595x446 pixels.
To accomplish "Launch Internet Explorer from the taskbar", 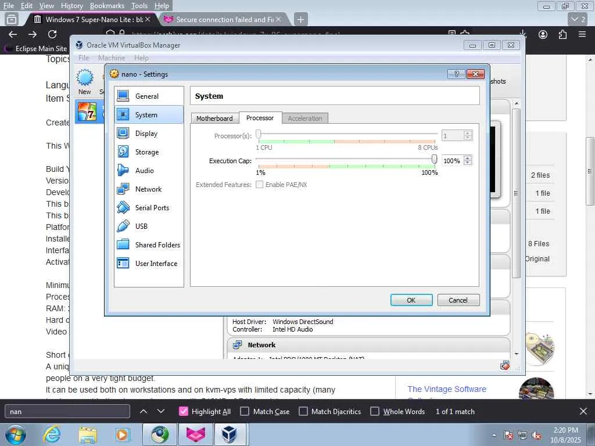I will 51,434.
